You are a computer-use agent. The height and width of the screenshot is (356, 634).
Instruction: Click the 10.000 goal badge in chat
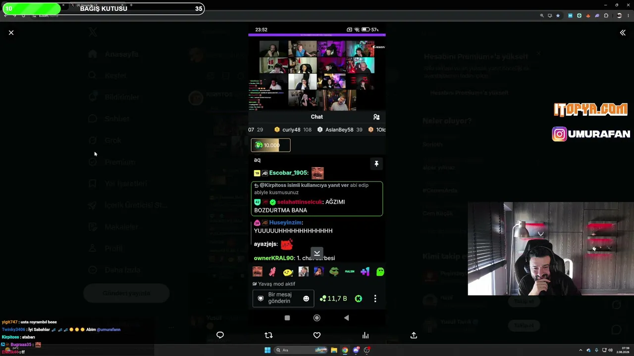coord(270,145)
